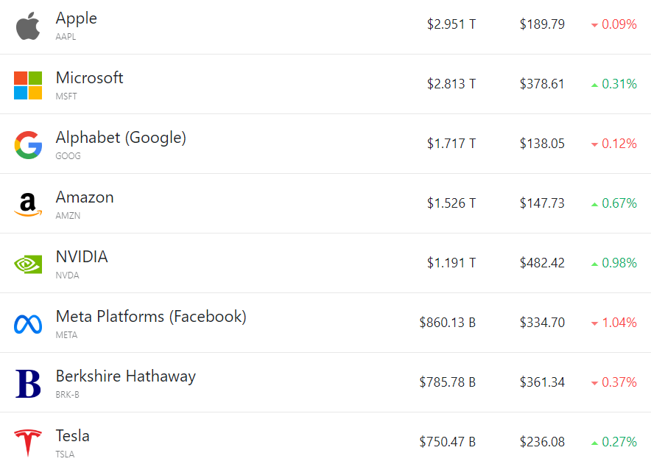
Task: Click the green NVIDIA eye logo
Action: pyautogui.click(x=28, y=264)
